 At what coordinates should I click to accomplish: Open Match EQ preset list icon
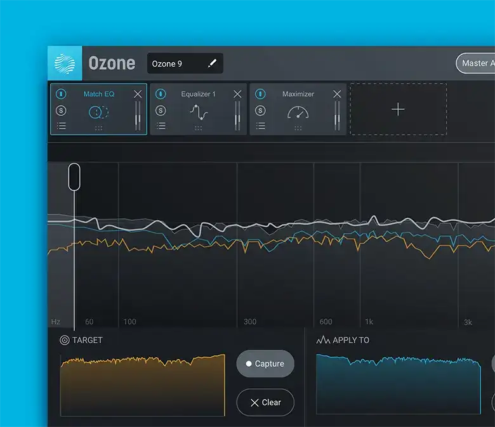point(62,126)
